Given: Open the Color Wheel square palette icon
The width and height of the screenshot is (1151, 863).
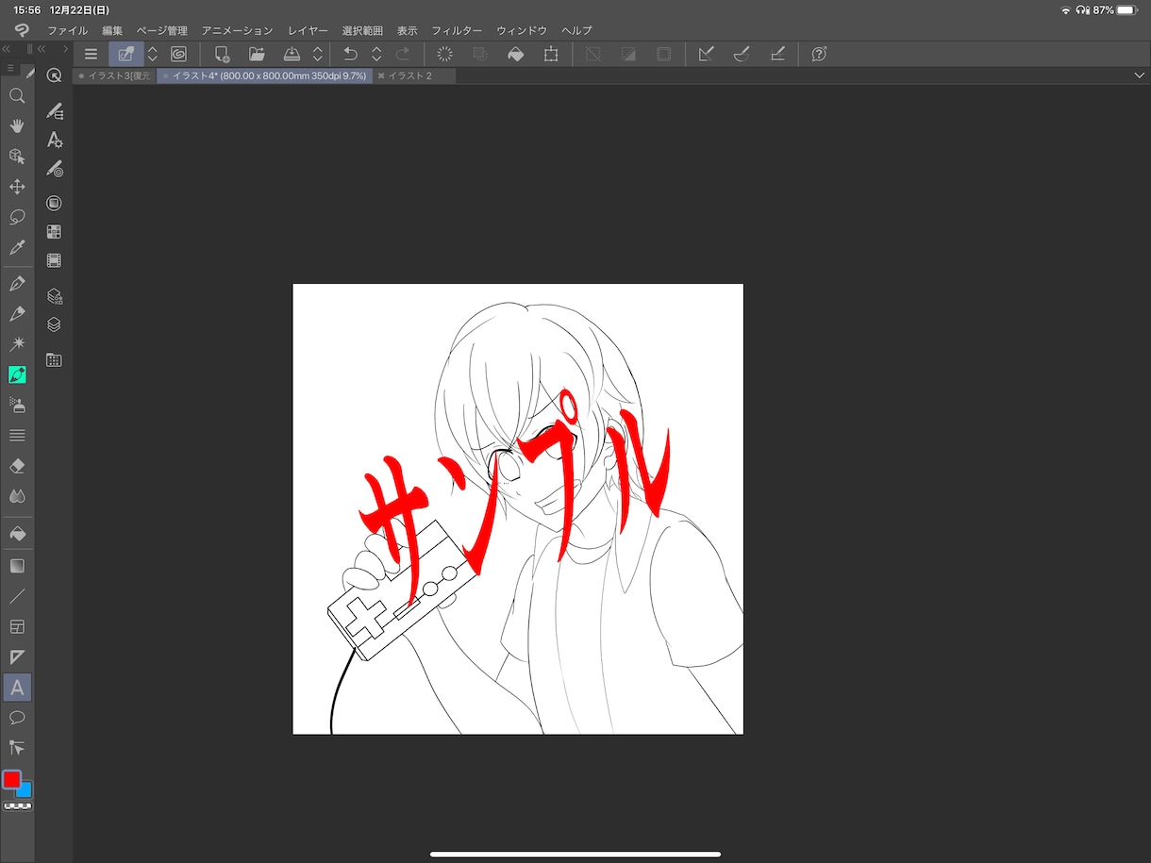Looking at the screenshot, I should tap(54, 203).
